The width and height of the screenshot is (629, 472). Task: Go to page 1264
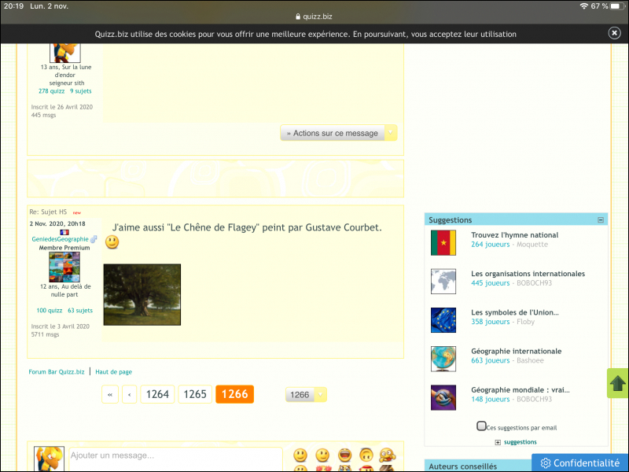coord(157,394)
